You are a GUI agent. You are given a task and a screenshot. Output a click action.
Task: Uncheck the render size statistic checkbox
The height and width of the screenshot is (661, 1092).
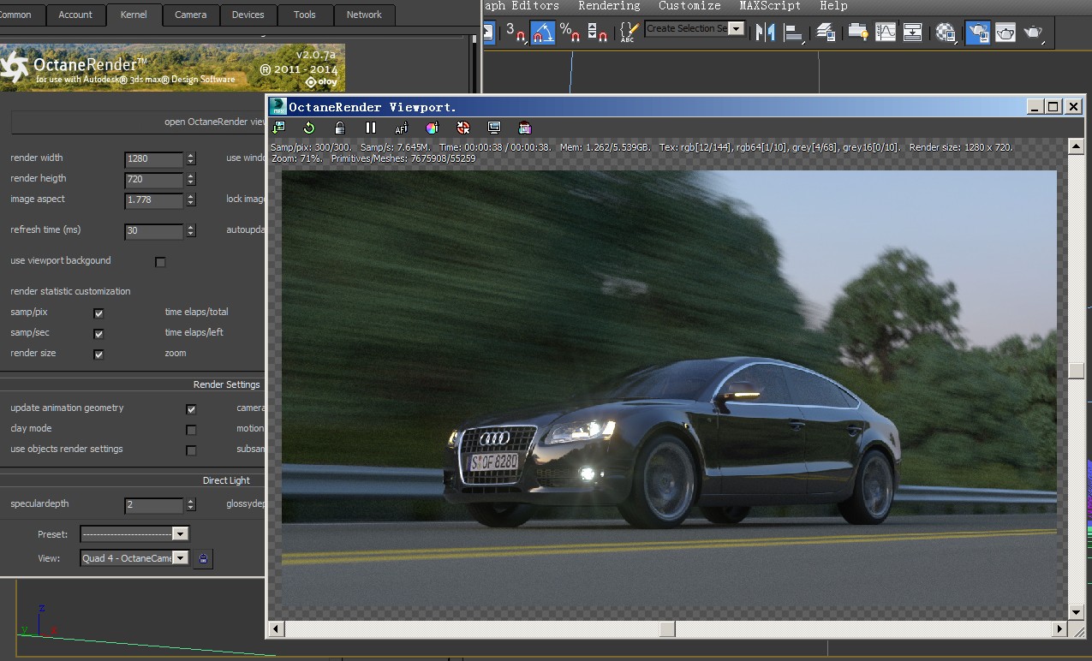click(x=98, y=354)
